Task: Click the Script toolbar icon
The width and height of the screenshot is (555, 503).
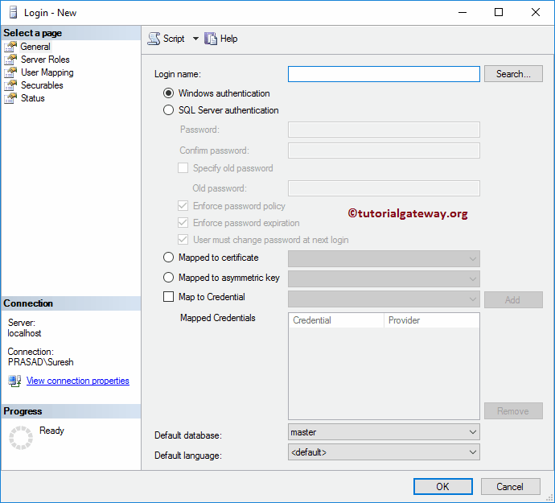Action: coord(154,39)
